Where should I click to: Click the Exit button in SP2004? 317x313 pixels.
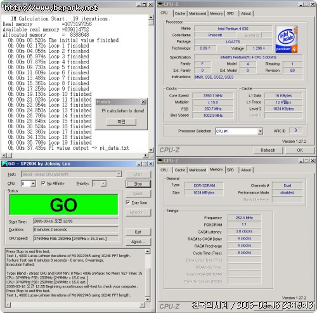click(138, 232)
